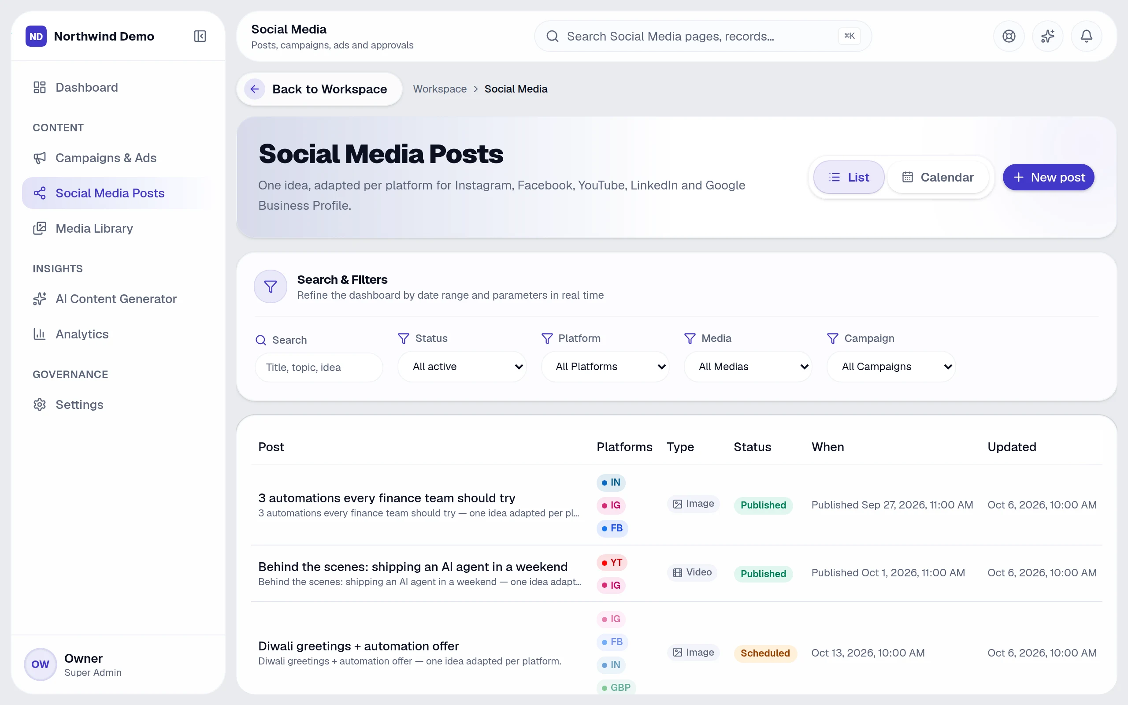1128x705 pixels.
Task: Click the Workspace breadcrumb link
Action: [x=440, y=89]
